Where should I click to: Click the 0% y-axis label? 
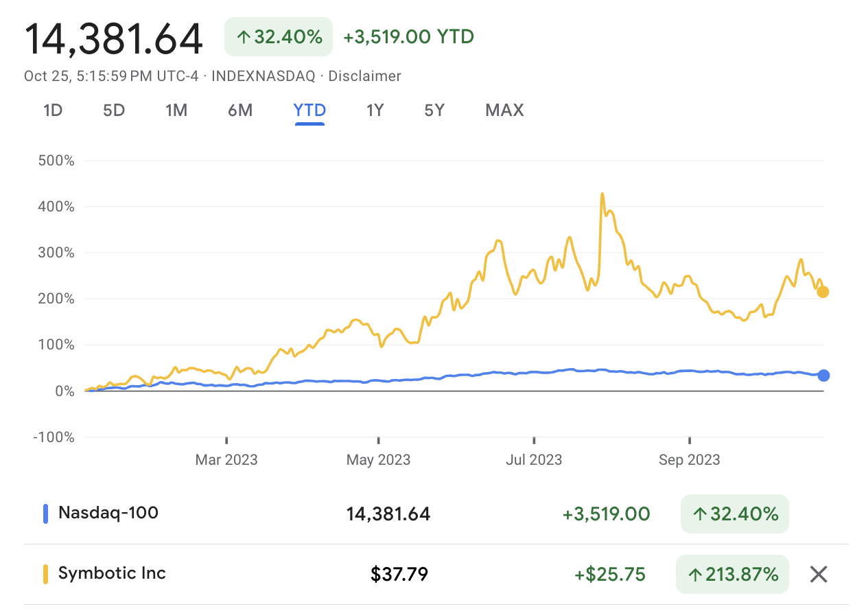click(x=65, y=391)
